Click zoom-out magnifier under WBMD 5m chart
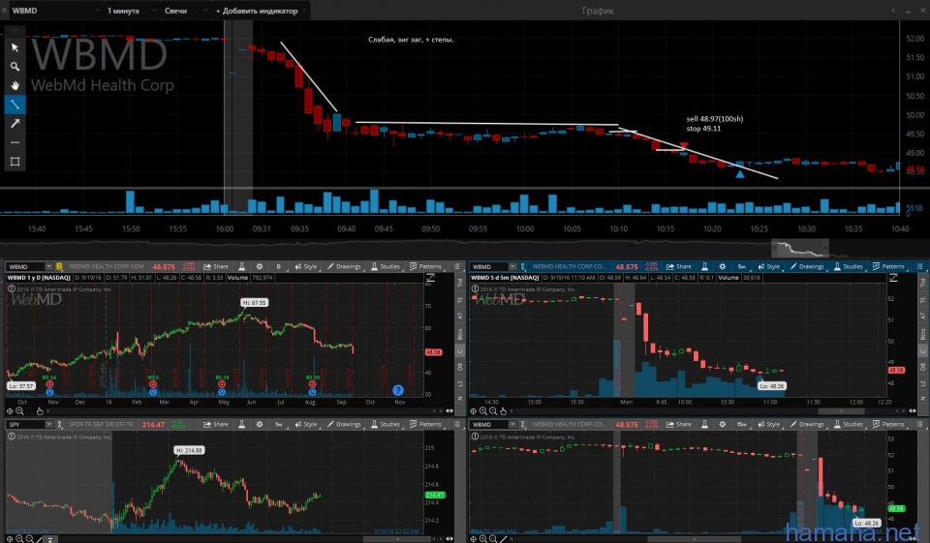Image resolution: width=930 pixels, height=543 pixels. click(493, 410)
